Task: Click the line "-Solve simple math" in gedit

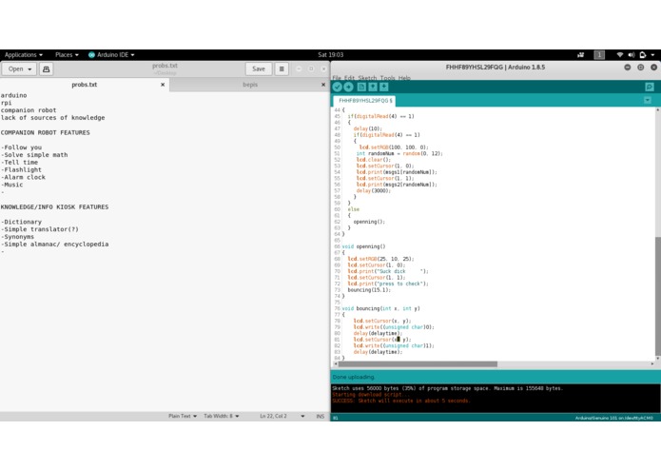Action: 34,155
